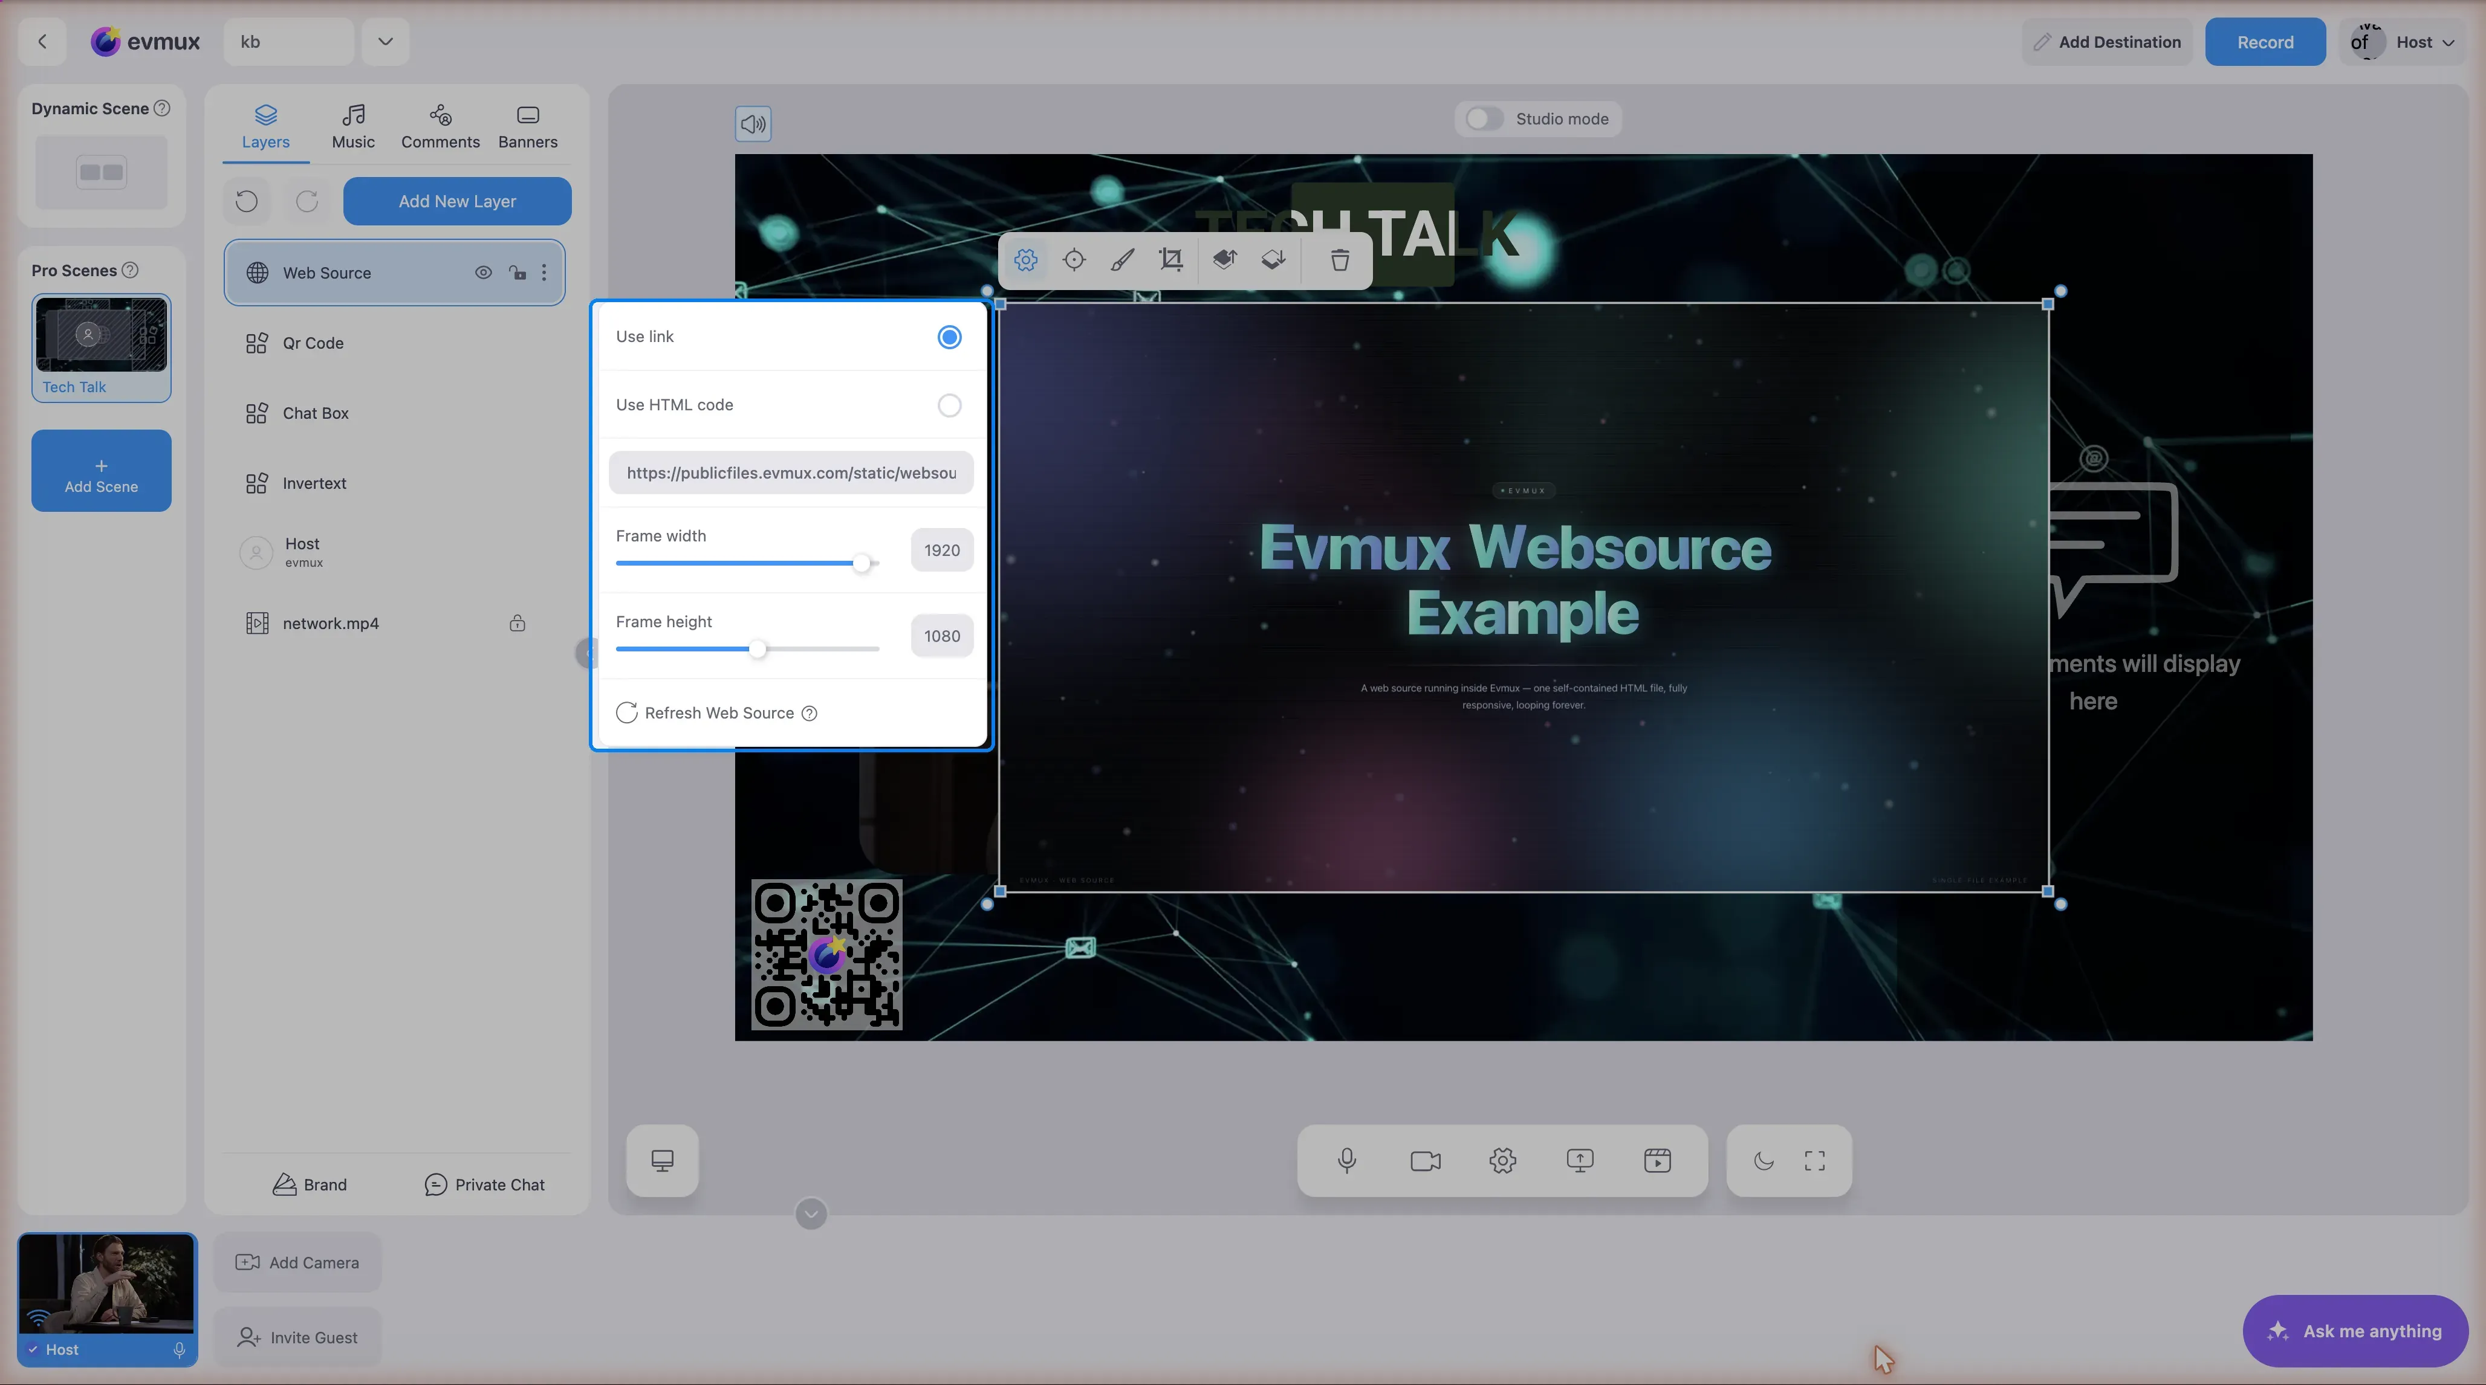Edit the web source URL field
The height and width of the screenshot is (1385, 2486).
click(x=791, y=473)
